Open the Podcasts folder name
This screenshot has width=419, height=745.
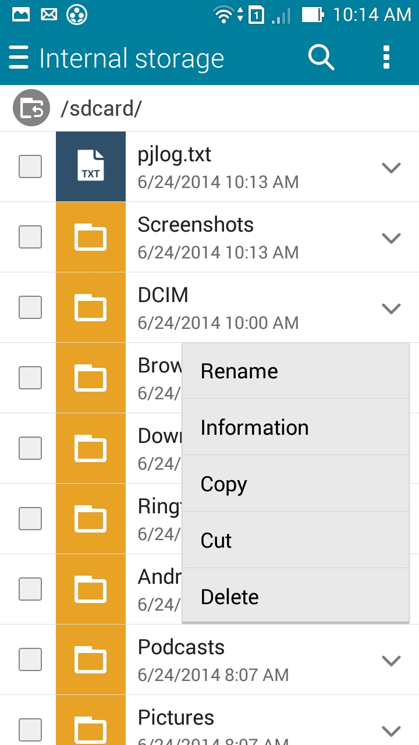181,647
